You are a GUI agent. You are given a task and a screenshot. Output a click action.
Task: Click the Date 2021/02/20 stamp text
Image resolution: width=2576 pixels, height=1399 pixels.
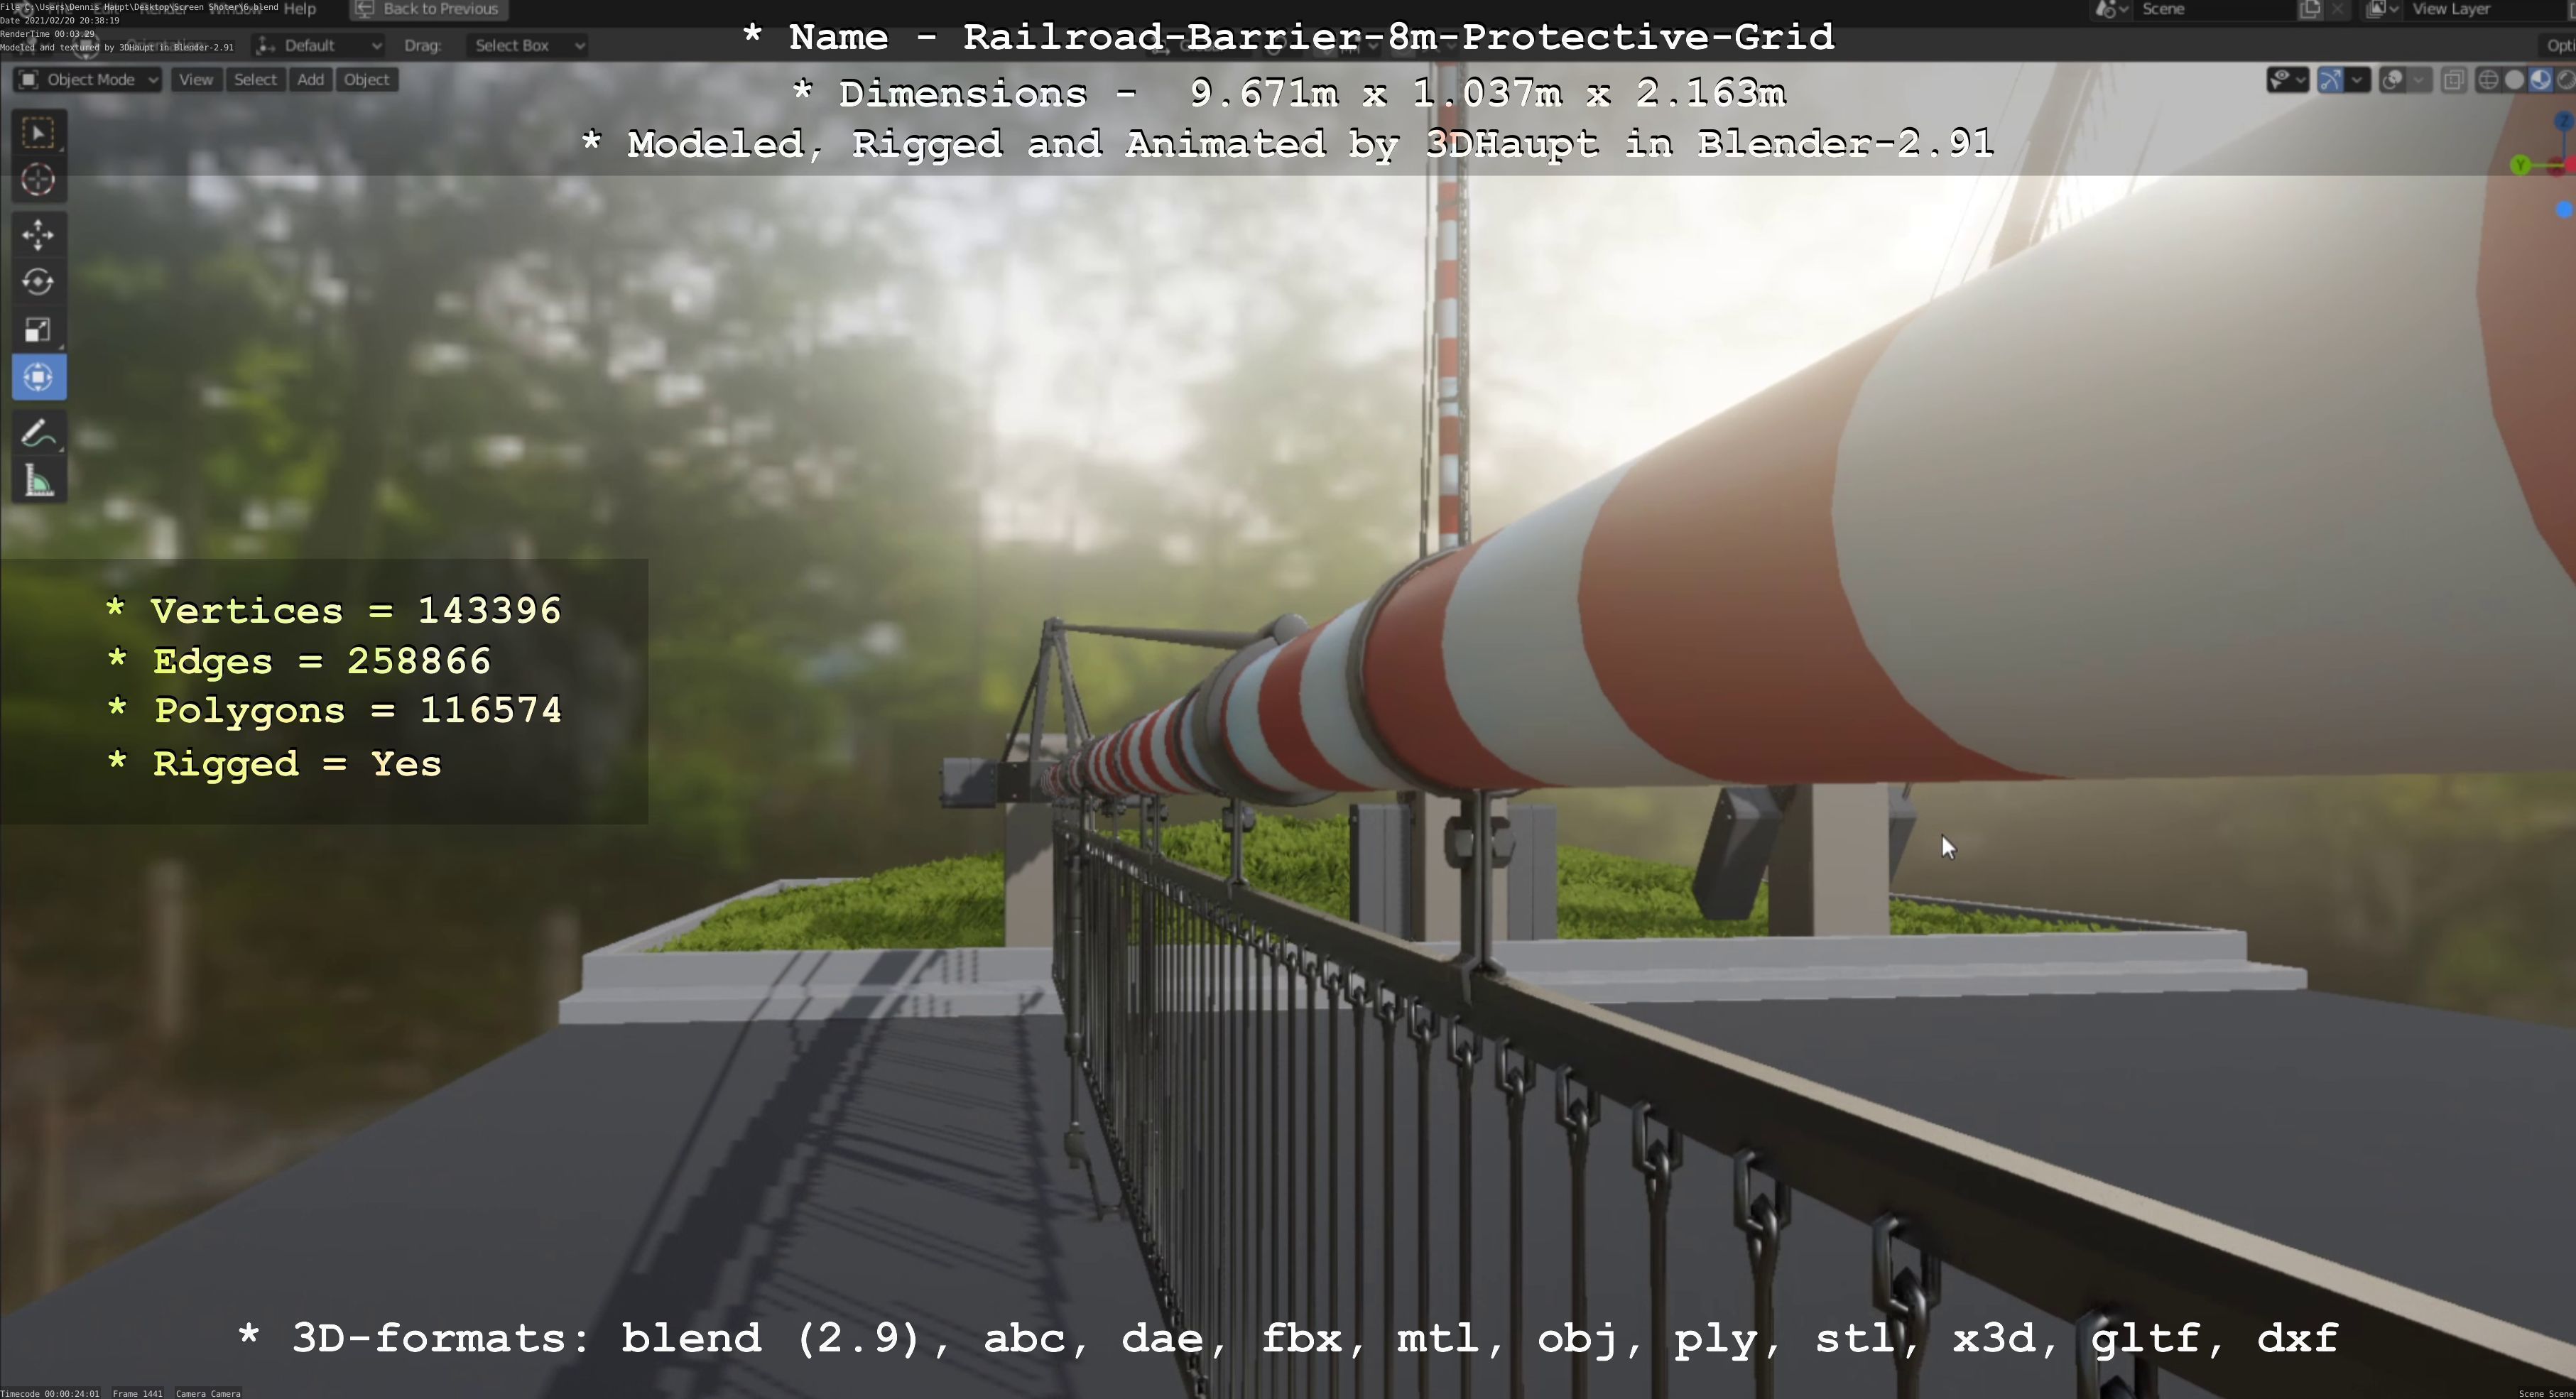tap(60, 20)
